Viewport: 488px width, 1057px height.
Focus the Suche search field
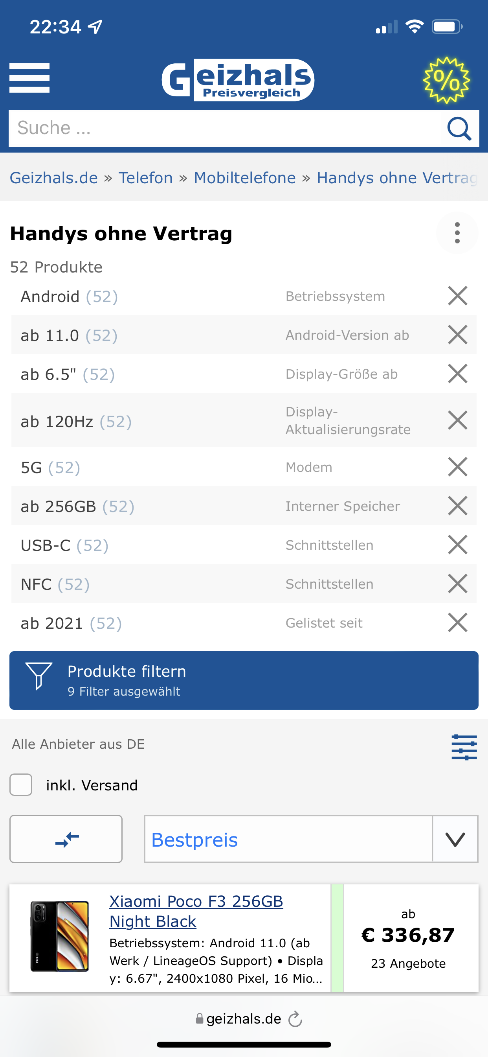[226, 128]
